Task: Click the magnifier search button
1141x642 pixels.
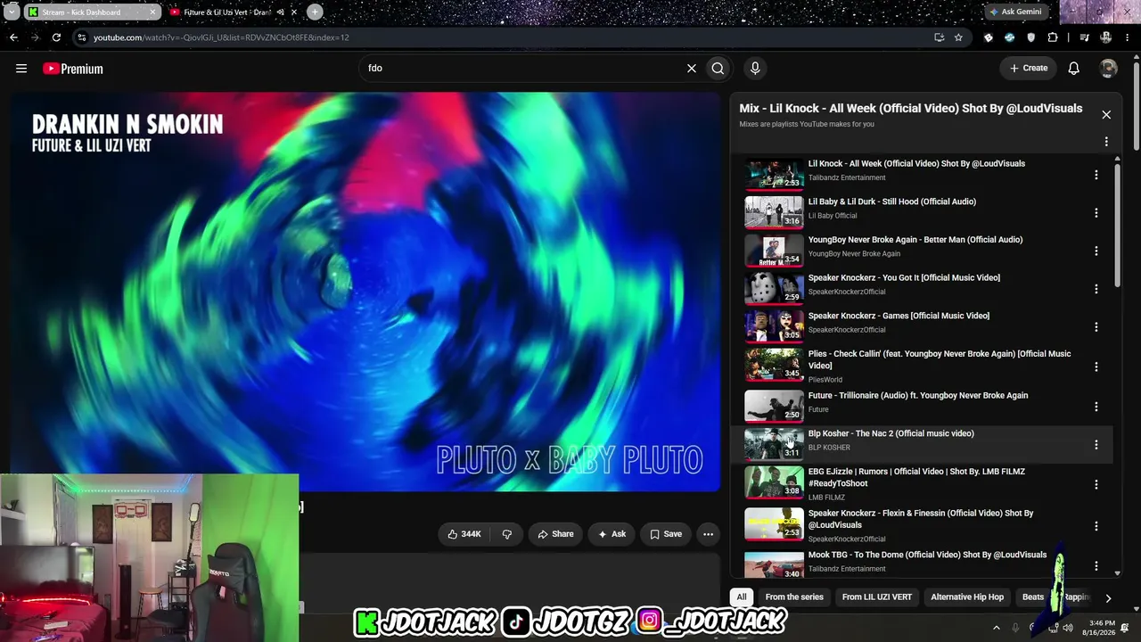Action: pos(718,68)
